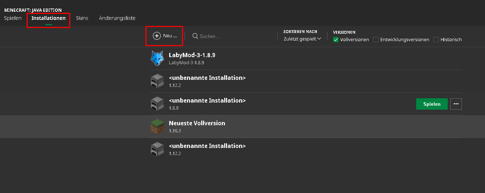This screenshot has height=193, width=485.
Task: Click the green Spielen button
Action: (432, 104)
